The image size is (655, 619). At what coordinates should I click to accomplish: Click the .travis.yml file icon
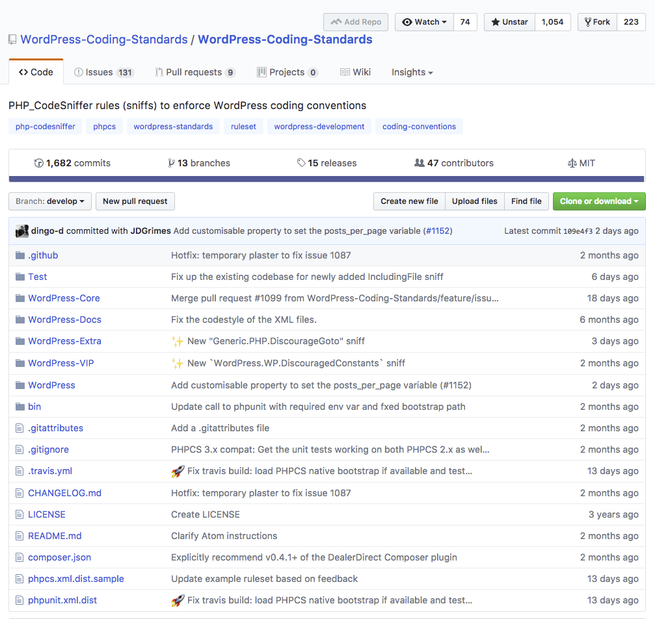click(x=20, y=471)
